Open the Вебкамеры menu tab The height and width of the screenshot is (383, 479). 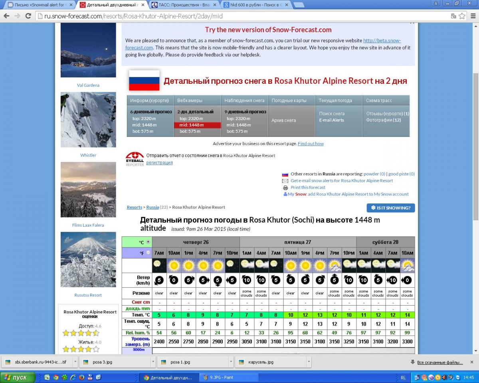tap(198, 101)
